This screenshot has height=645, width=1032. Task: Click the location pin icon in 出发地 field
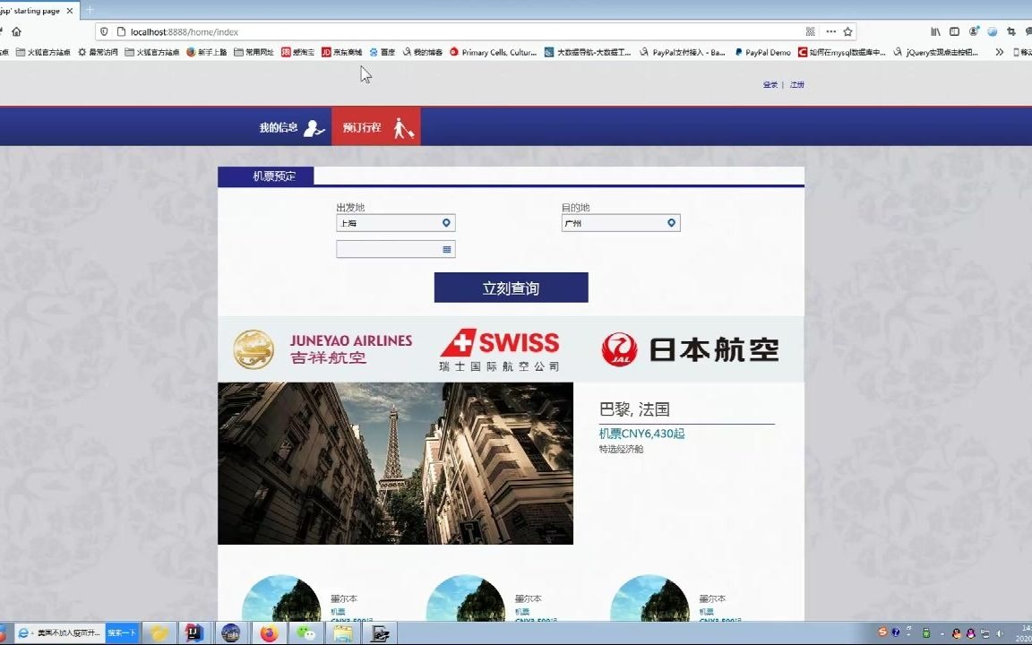[445, 222]
